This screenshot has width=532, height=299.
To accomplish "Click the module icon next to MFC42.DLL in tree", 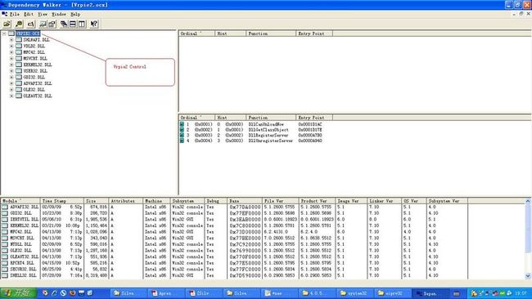I will [19, 52].
